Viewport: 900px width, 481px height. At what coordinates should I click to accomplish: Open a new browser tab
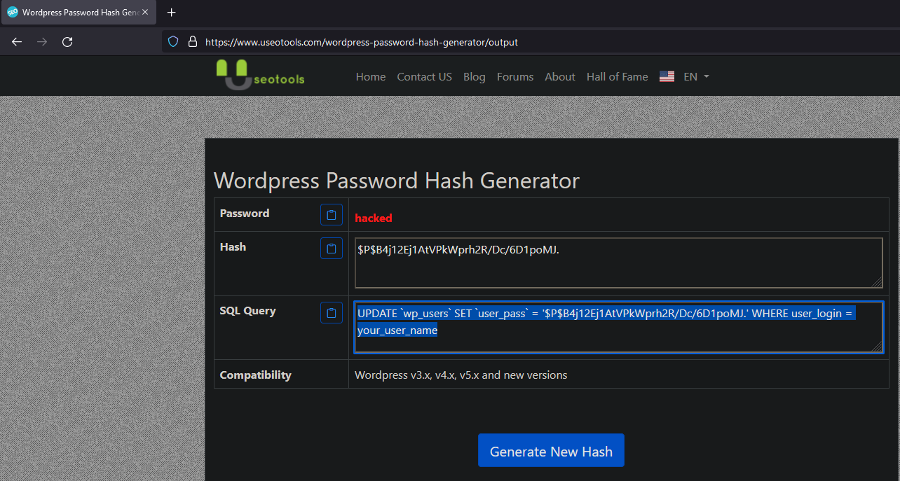pyautogui.click(x=172, y=13)
